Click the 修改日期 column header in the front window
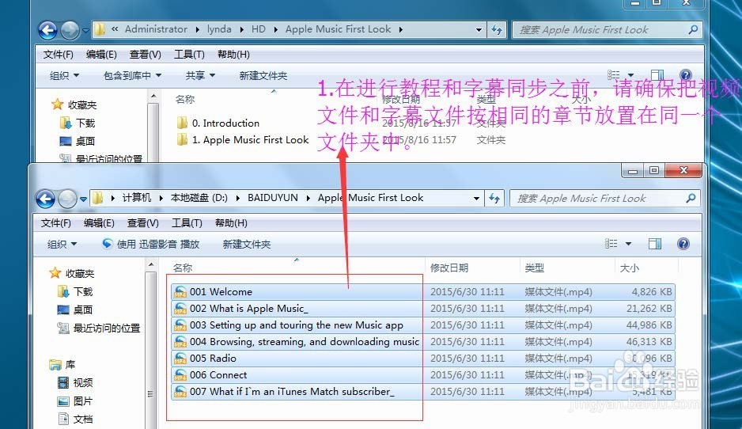The width and height of the screenshot is (742, 429). (x=449, y=268)
